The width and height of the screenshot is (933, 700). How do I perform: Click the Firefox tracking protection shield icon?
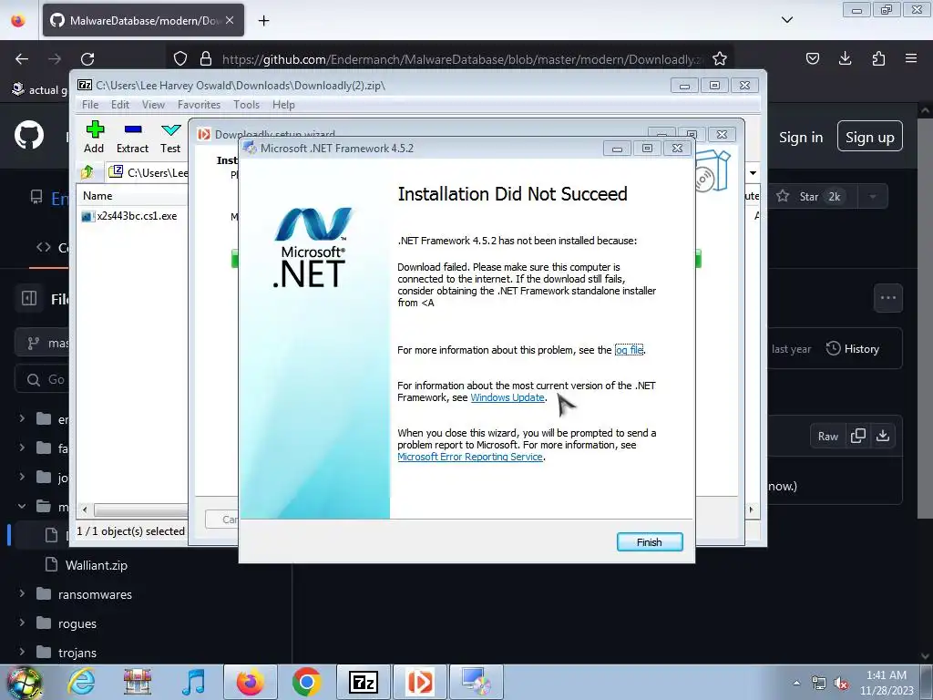[x=180, y=59]
